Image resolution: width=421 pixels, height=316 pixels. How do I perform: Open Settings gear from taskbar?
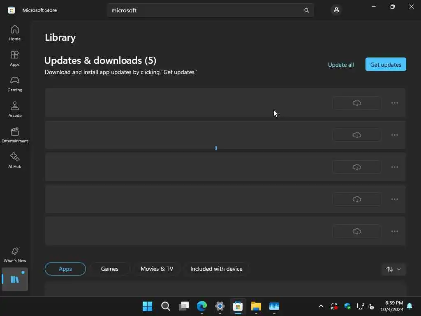[220, 306]
